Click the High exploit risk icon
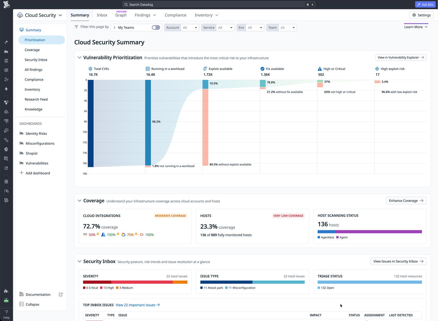The width and height of the screenshot is (438, 321). pyautogui.click(x=377, y=69)
